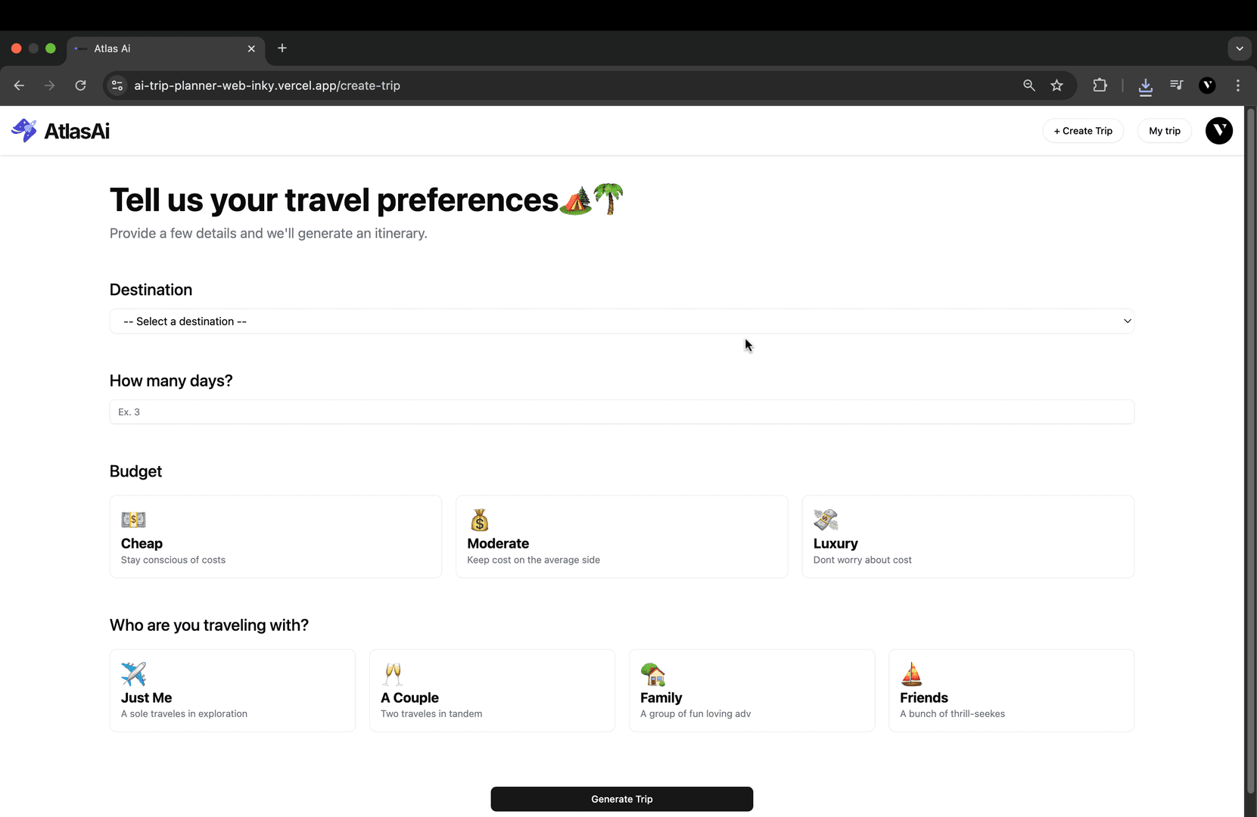Click the downloads icon in the toolbar

(1145, 85)
